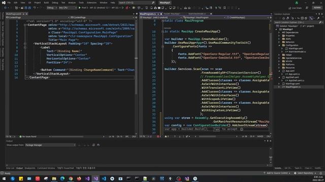Click the Save All toolbar icon

pos(29,8)
